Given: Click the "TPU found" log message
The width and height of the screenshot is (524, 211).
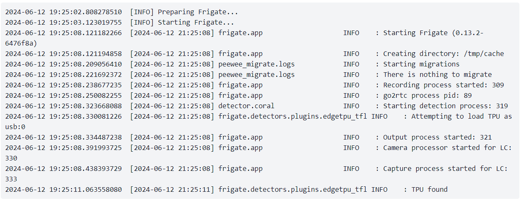Looking at the screenshot, I should (429, 190).
